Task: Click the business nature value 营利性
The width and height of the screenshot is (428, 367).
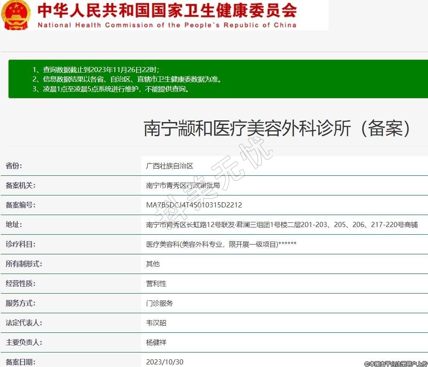Action: (x=156, y=284)
